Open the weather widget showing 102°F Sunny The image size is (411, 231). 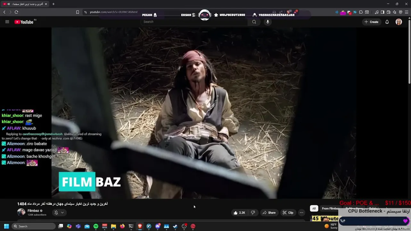[331, 226]
